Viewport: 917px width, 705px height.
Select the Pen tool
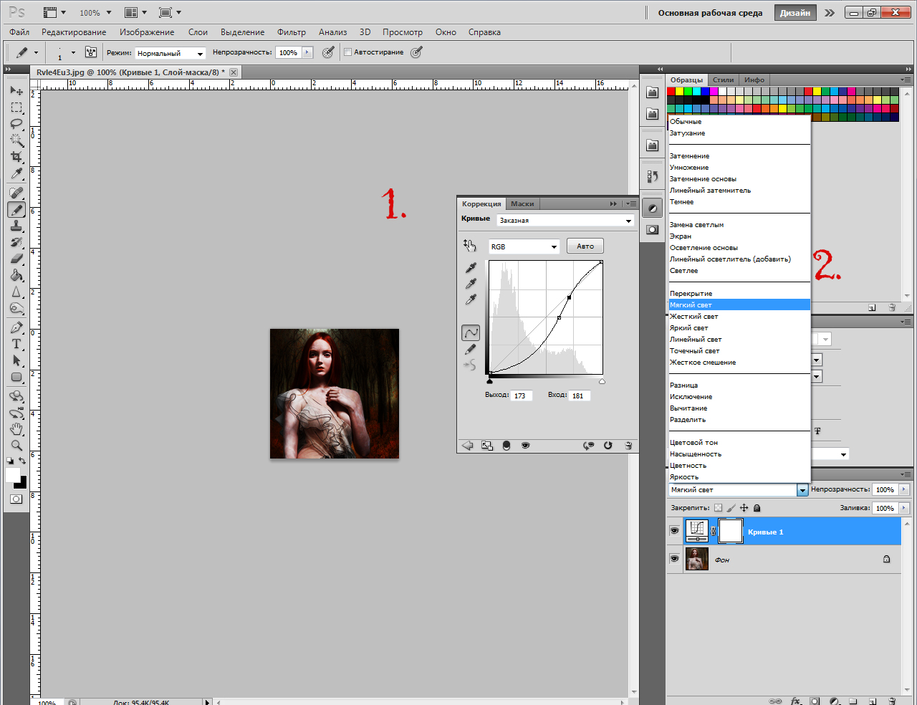(16, 328)
